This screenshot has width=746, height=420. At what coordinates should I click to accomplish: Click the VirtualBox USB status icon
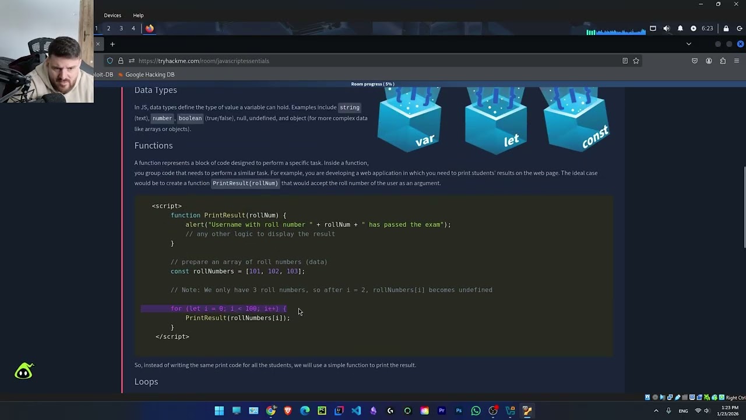pyautogui.click(x=677, y=397)
